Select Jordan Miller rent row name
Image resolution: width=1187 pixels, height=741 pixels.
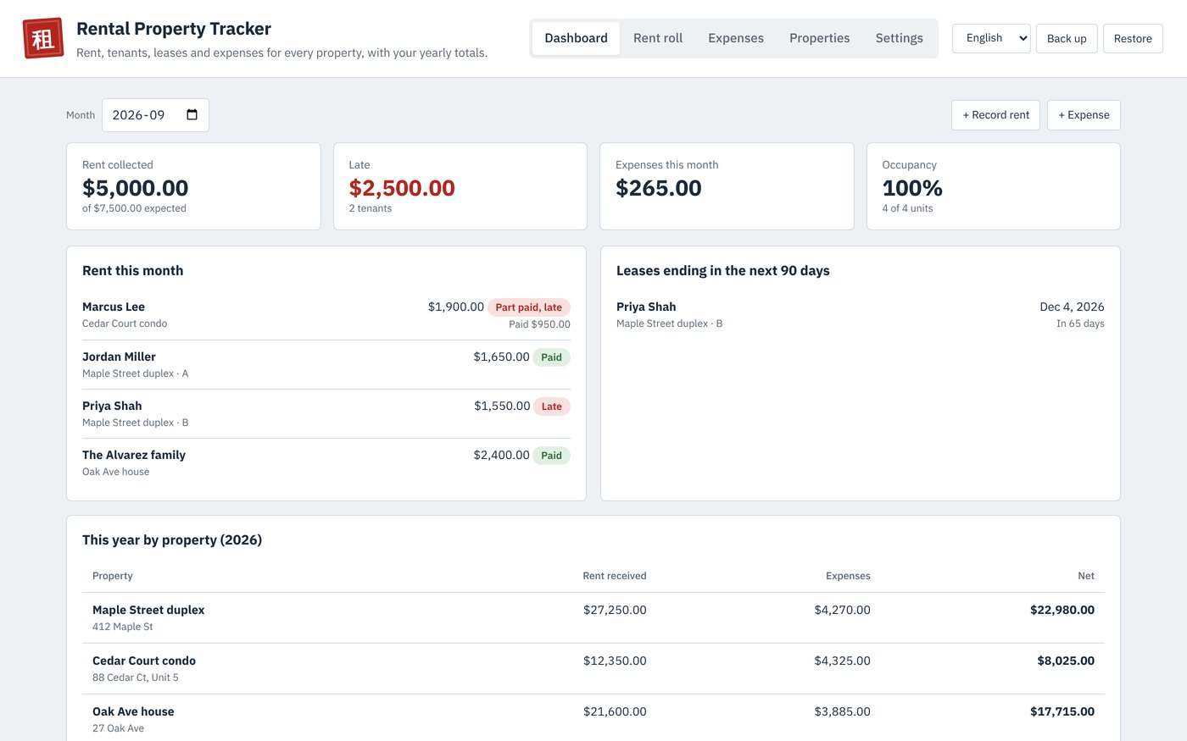click(119, 357)
